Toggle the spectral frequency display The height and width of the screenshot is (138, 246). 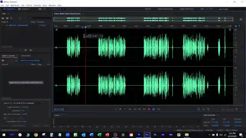click(40, 9)
